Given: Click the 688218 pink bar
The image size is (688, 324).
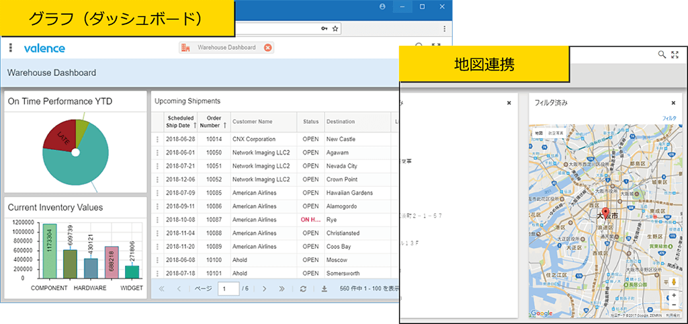Looking at the screenshot, I should tap(112, 262).
